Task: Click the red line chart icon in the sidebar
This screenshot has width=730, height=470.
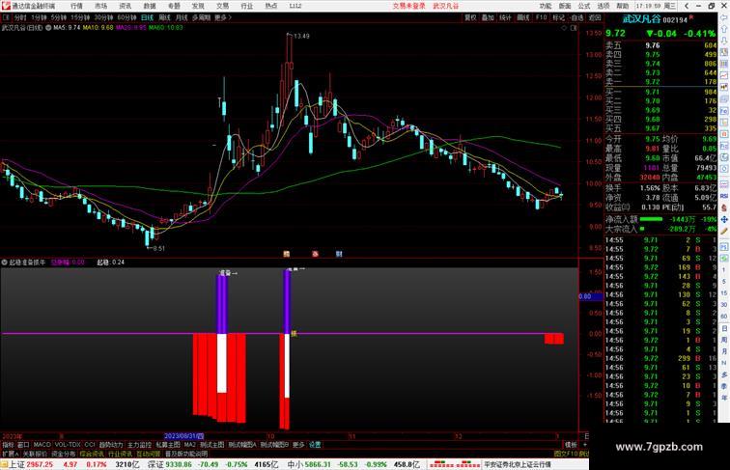Action: click(x=724, y=75)
